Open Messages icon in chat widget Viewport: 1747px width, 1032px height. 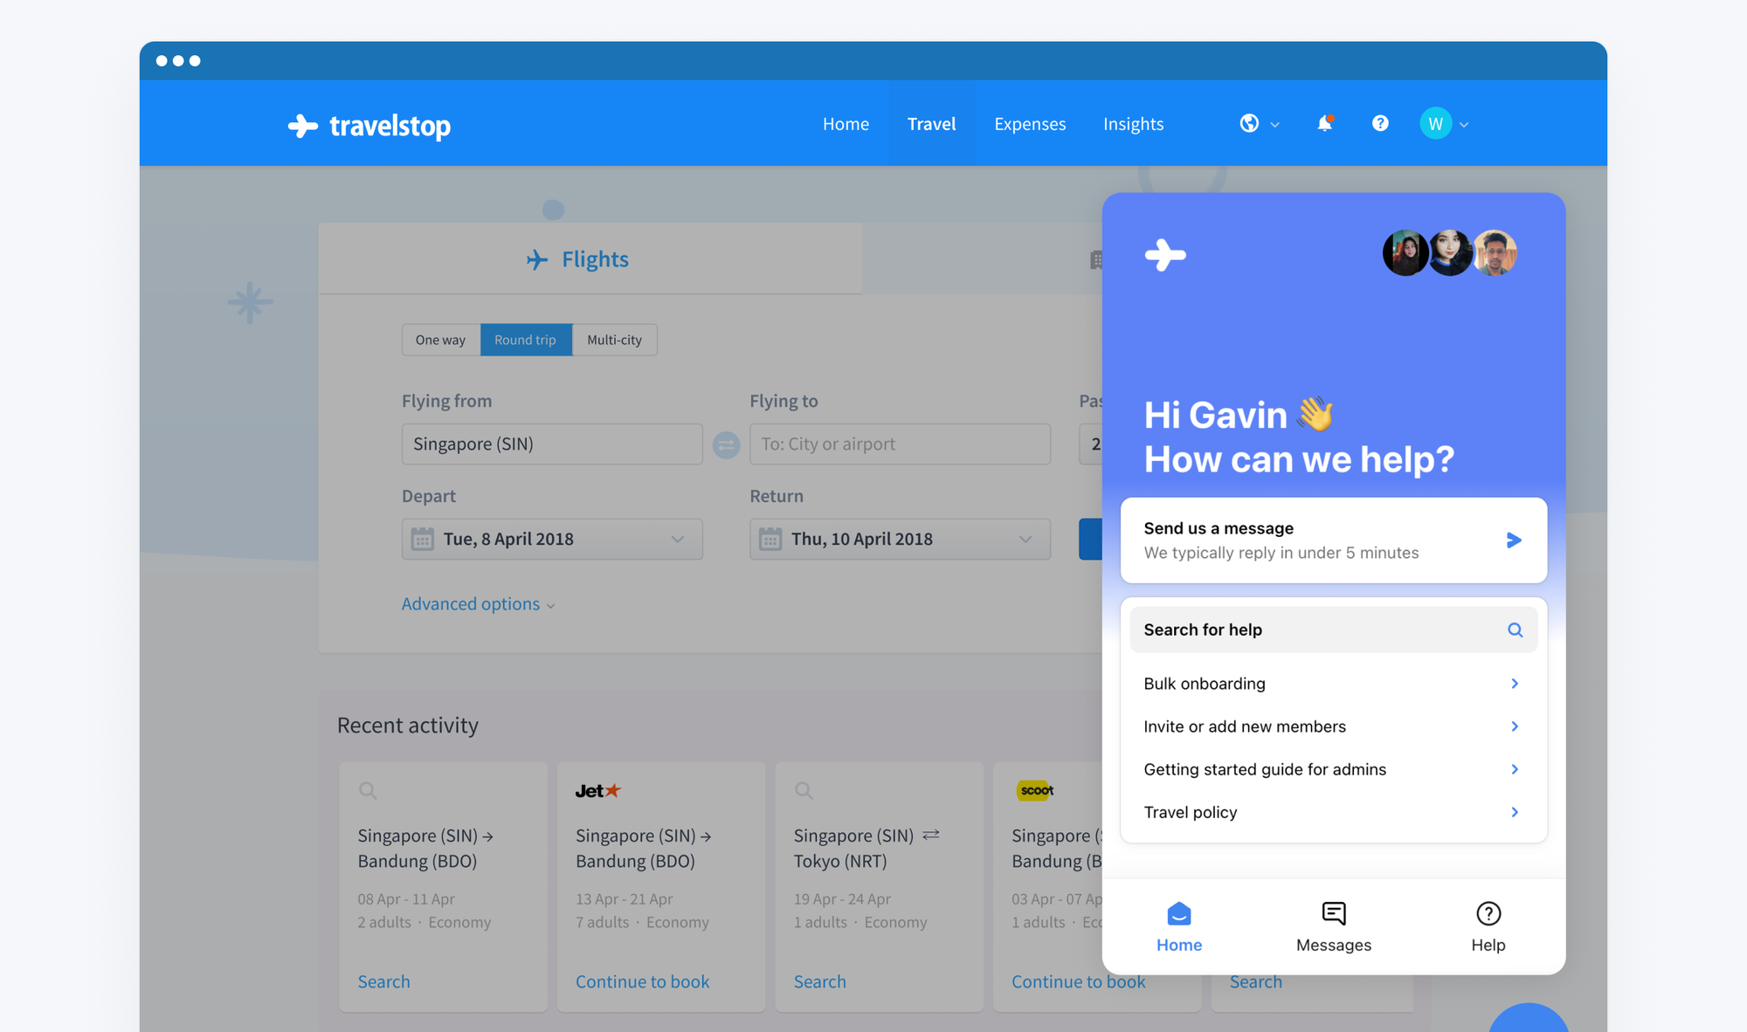pos(1334,913)
